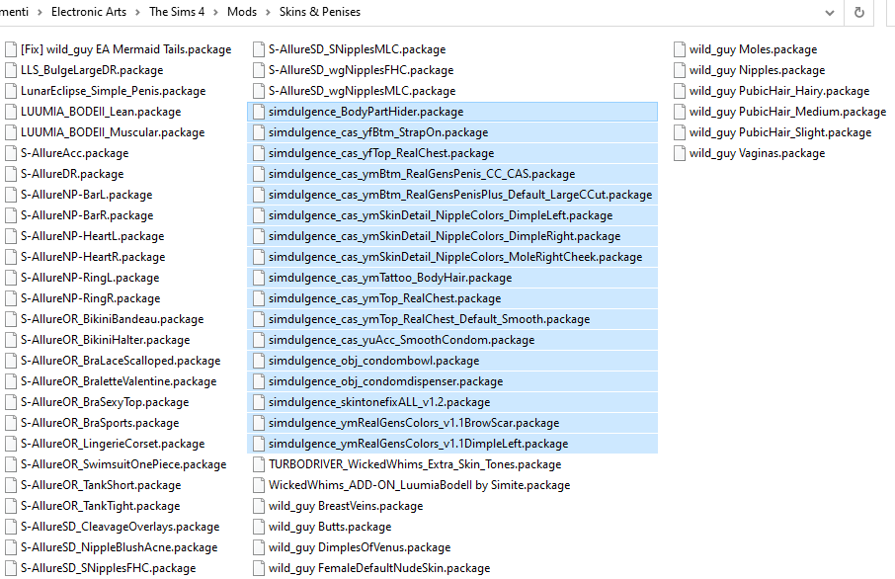Select S-AllureOR_BraLaceScalloped.package file name
Image resolution: width=895 pixels, height=579 pixels.
point(121,361)
